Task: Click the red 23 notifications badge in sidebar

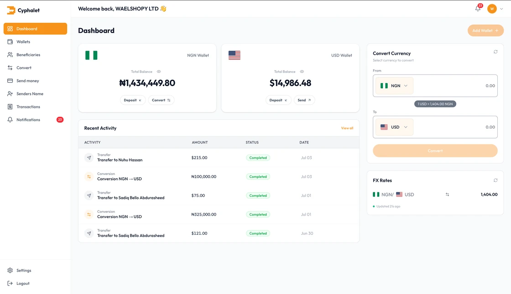Action: (60, 120)
